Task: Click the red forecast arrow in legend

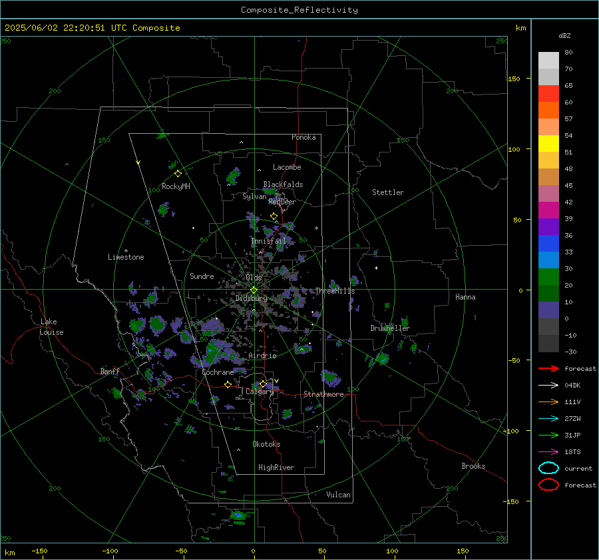Action: [x=548, y=368]
